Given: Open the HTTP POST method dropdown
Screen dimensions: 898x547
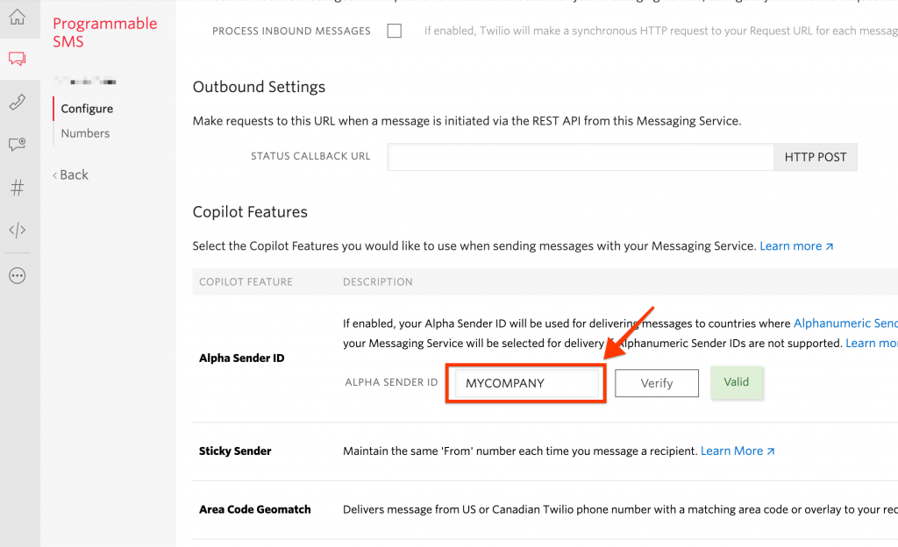Looking at the screenshot, I should [x=815, y=158].
